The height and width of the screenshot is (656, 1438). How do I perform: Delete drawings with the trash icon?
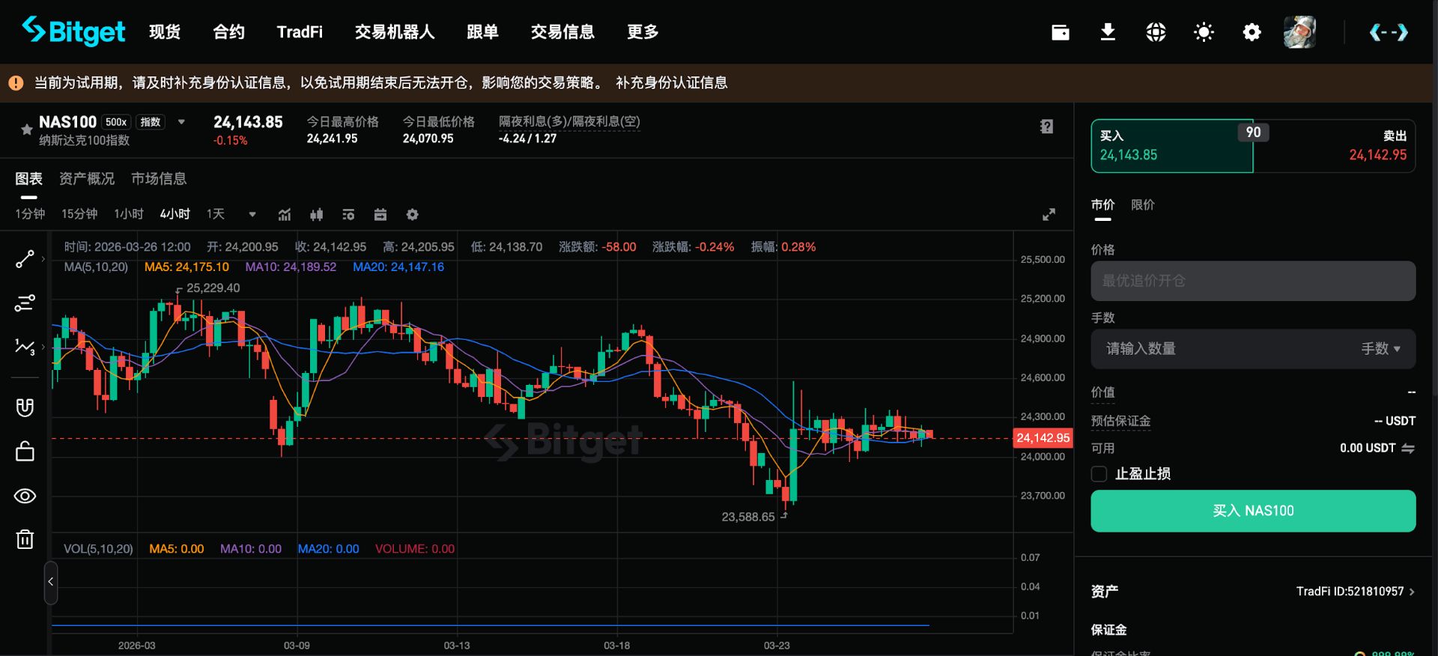click(25, 539)
